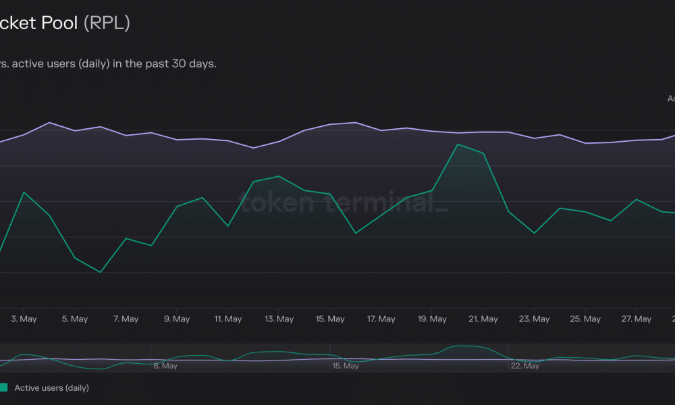This screenshot has width=675, height=405.
Task: Click the '15. May' marker in range navigator
Action: [x=345, y=366]
